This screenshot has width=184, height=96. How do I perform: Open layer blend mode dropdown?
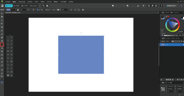point(176,41)
